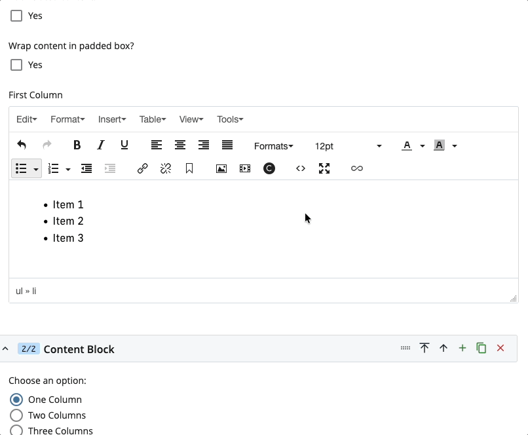The height and width of the screenshot is (435, 528).
Task: Move Content Block up one position
Action: pos(443,348)
